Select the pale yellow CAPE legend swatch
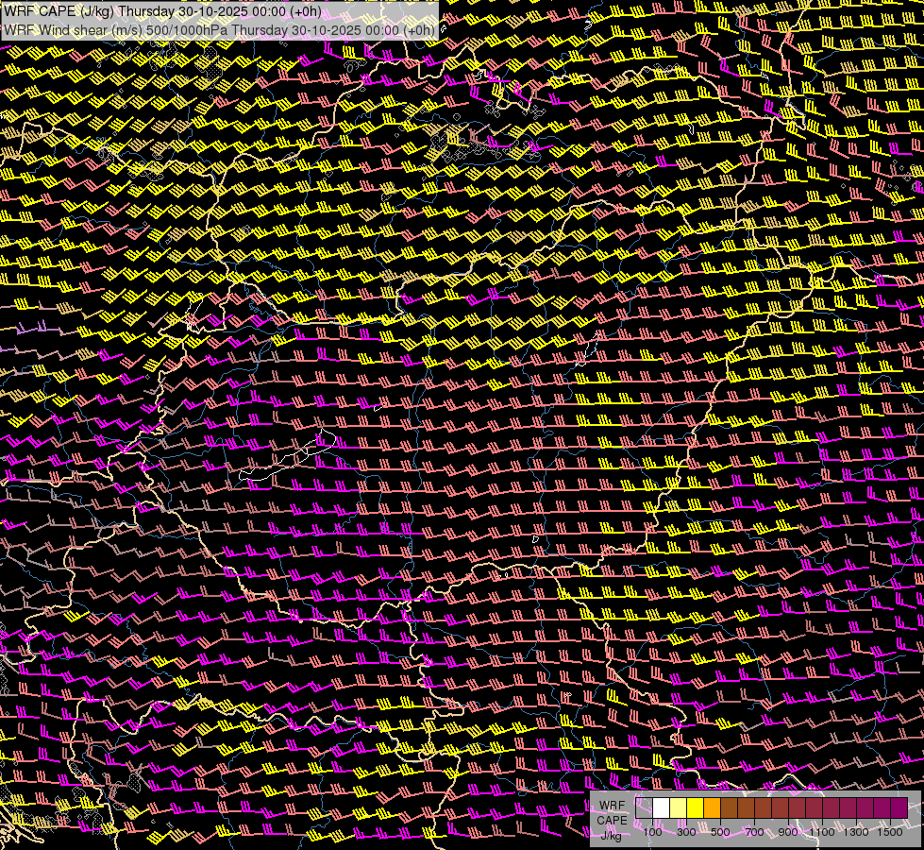 pyautogui.click(x=679, y=808)
